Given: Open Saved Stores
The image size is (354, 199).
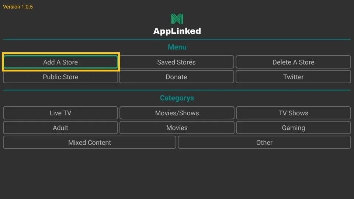Looking at the screenshot, I should (176, 62).
